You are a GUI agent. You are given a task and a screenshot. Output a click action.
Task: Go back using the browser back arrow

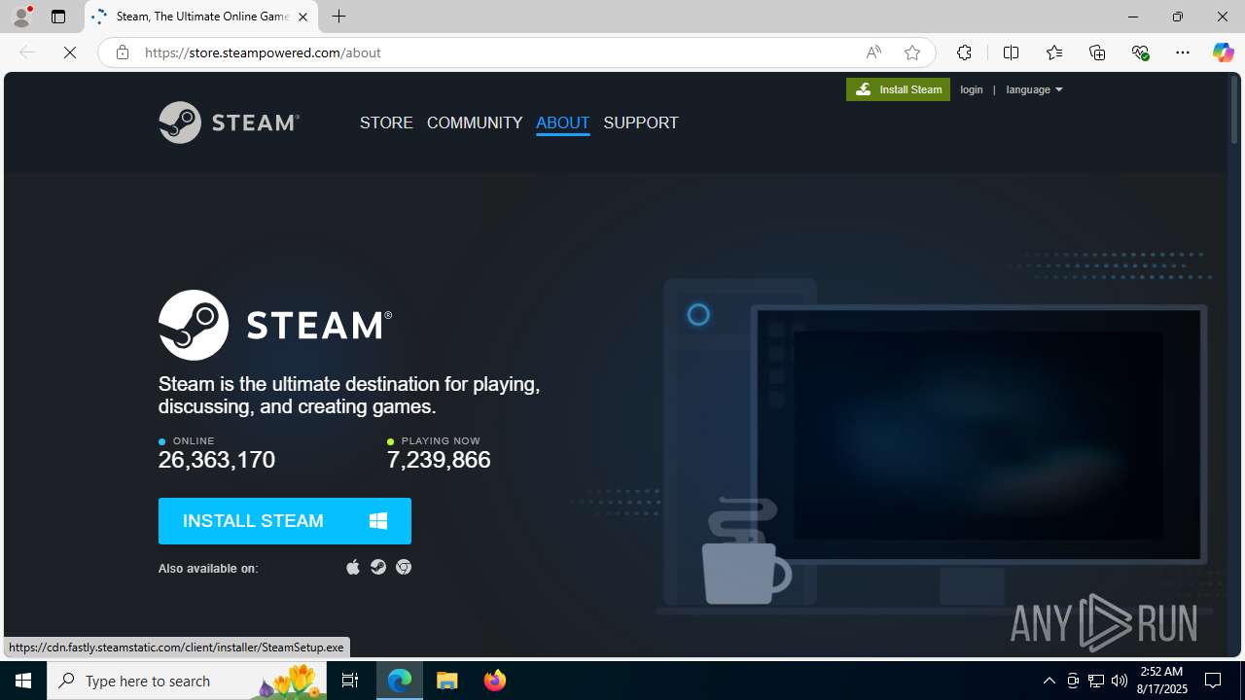click(27, 52)
